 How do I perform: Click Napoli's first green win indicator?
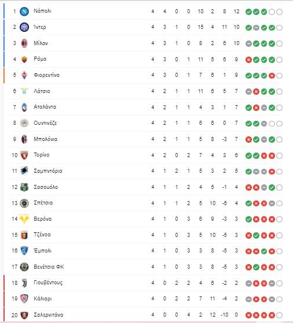248,12
